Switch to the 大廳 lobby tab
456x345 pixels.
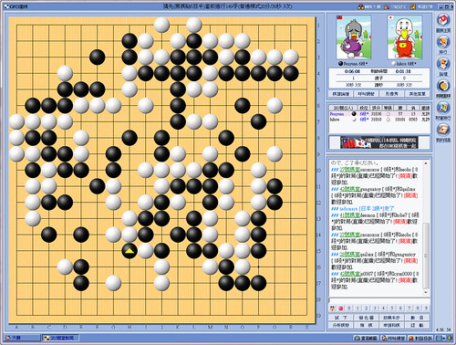coord(22,338)
